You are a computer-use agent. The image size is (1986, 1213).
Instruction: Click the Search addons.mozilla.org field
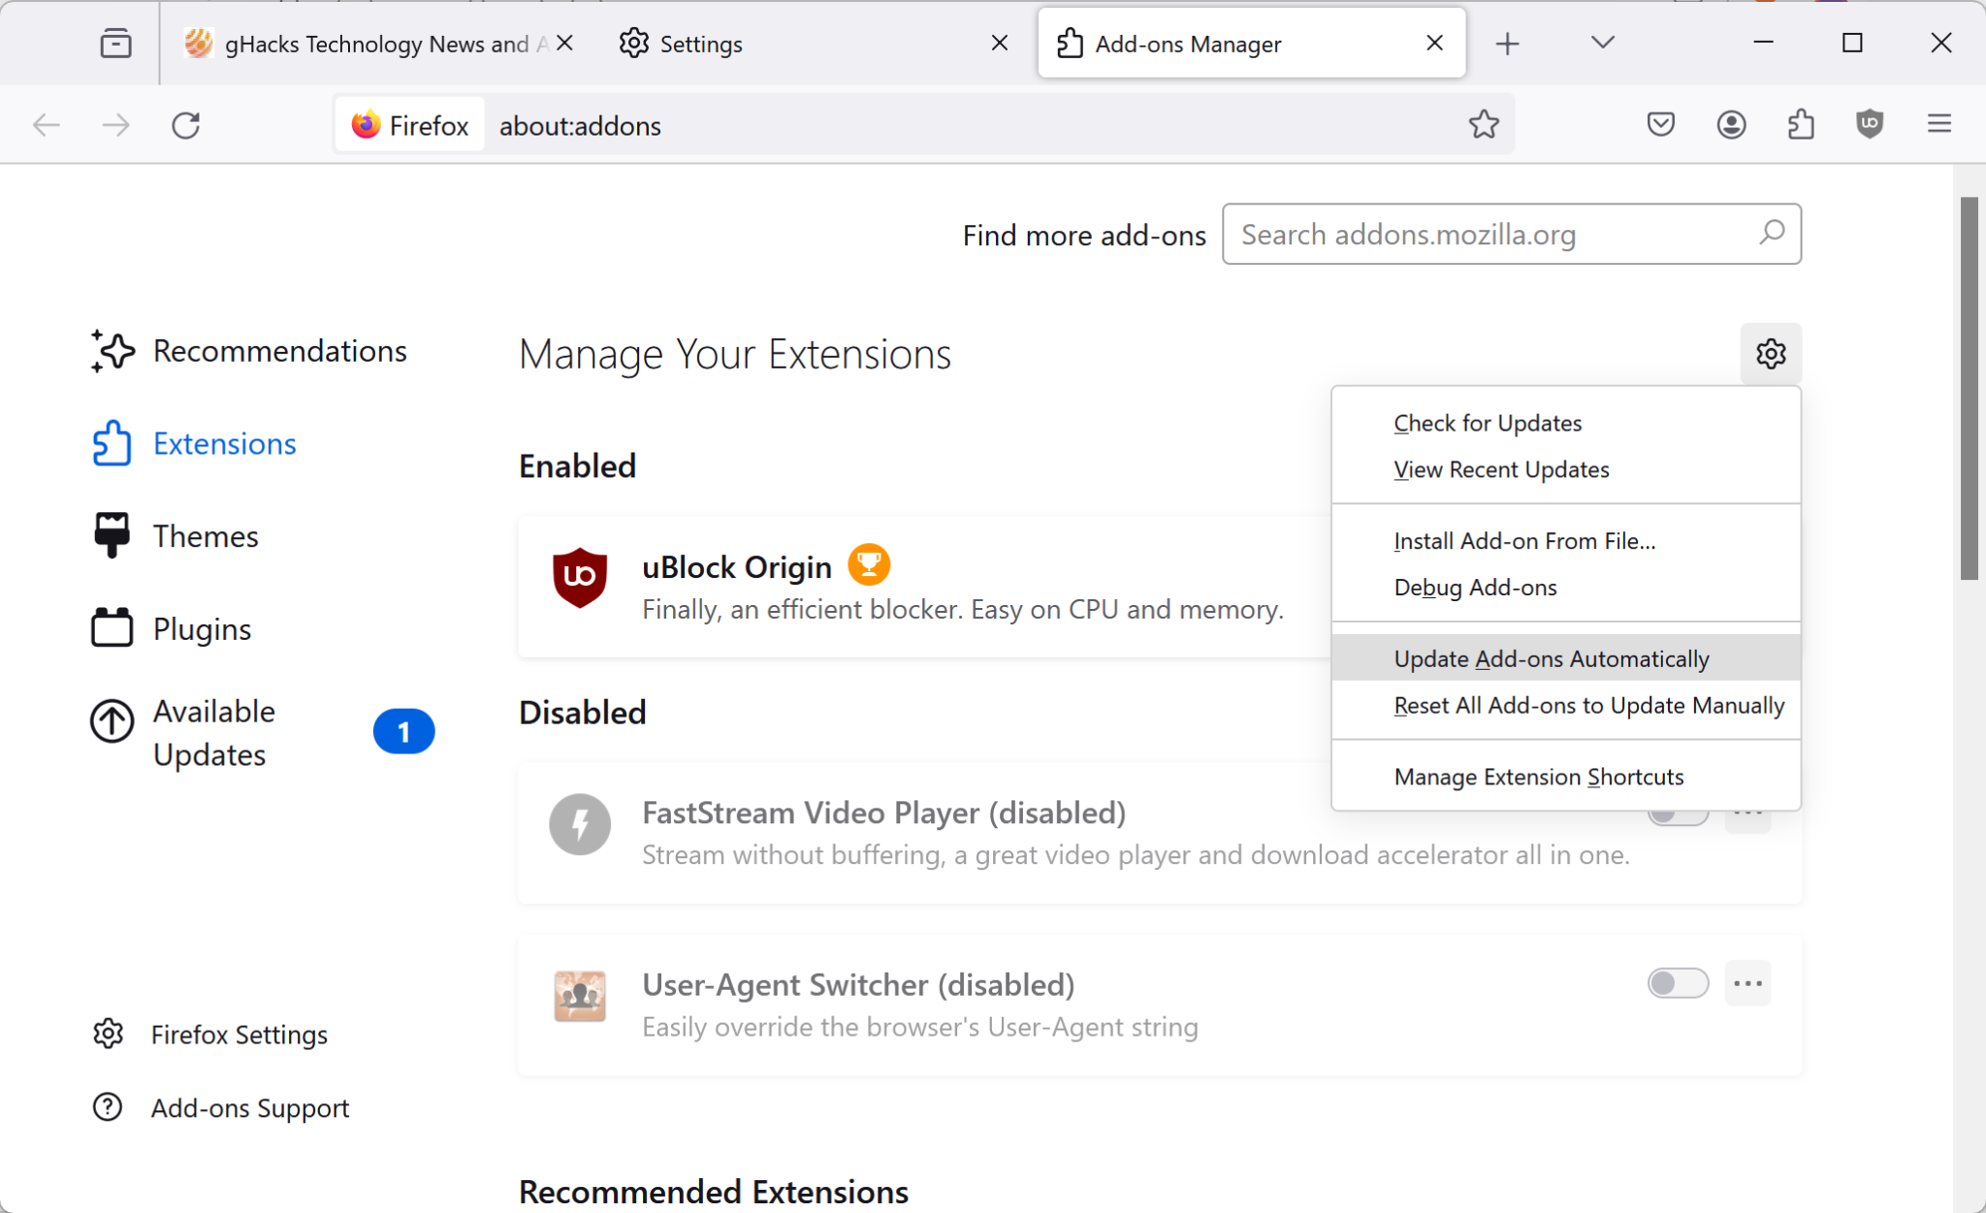tap(1512, 234)
